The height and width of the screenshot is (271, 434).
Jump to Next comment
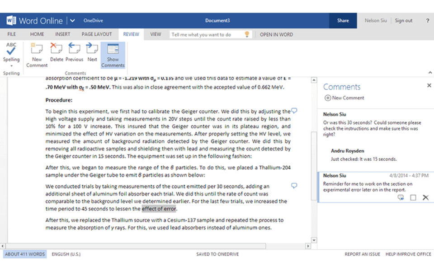point(92,52)
